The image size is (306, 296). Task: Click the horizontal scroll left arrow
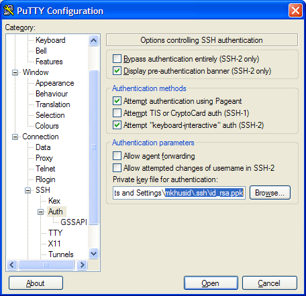[x=12, y=265]
